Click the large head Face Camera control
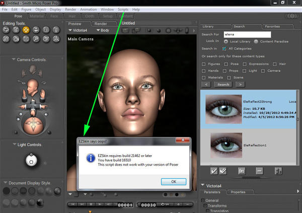The width and height of the screenshot is (302, 213). 32,87
